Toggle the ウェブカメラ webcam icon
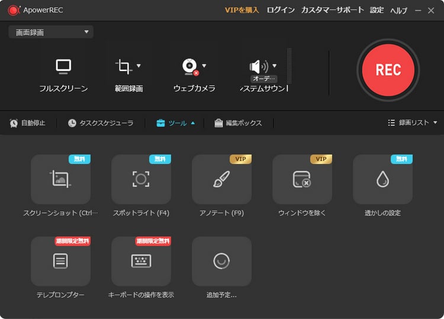 click(190, 67)
